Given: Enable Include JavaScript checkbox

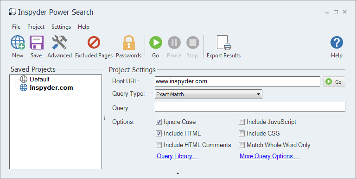Looking at the screenshot, I should [242, 122].
